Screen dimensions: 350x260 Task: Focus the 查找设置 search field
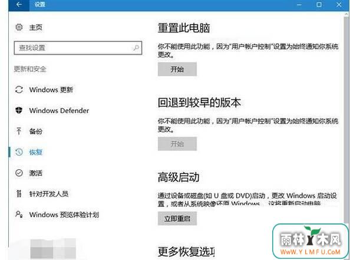coord(78,48)
